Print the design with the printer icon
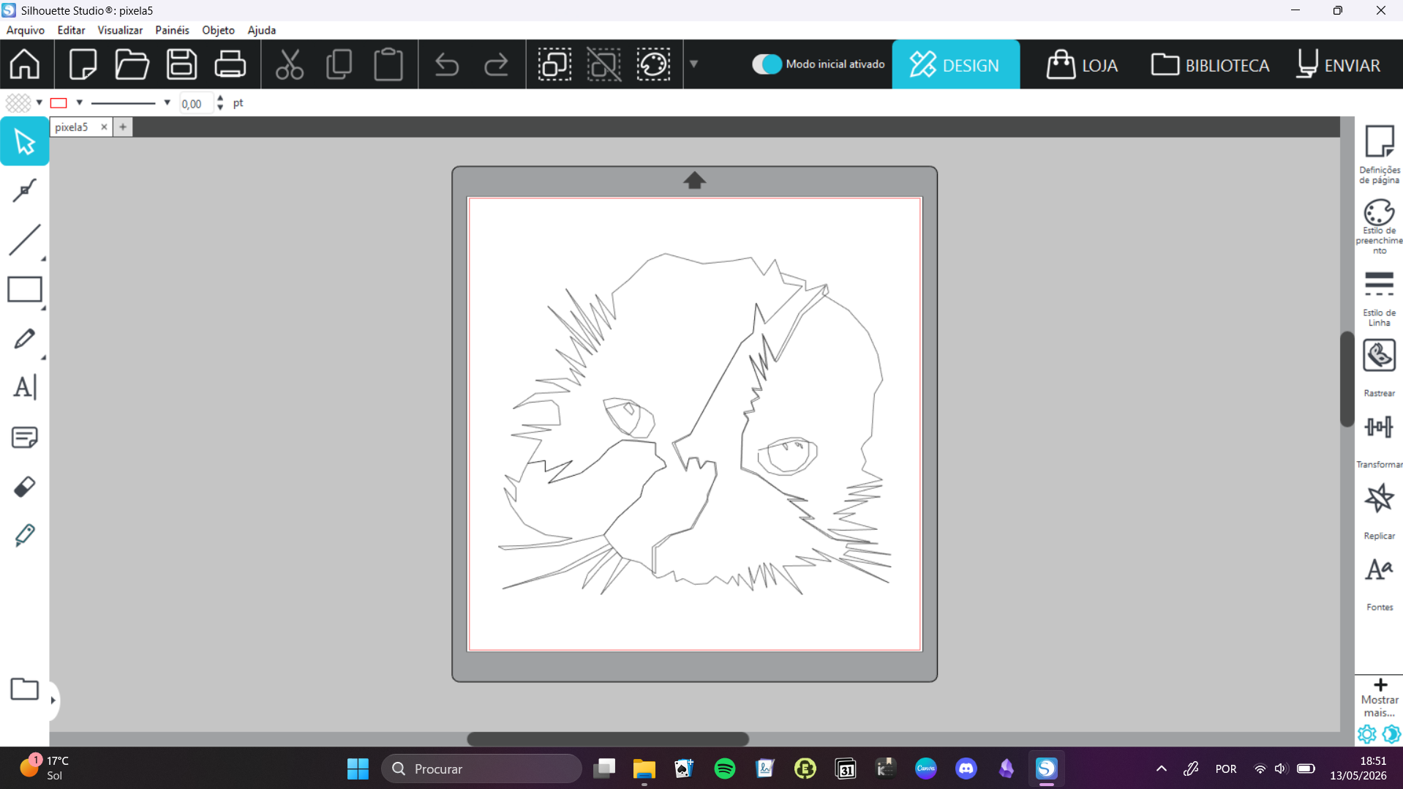 coord(230,64)
